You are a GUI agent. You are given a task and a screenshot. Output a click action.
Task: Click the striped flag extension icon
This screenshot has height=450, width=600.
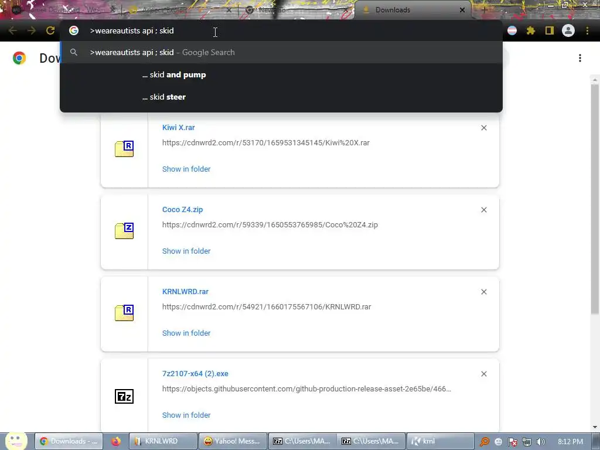pyautogui.click(x=512, y=30)
